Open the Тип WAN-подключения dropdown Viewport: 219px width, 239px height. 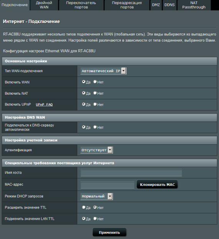[x=103, y=71]
